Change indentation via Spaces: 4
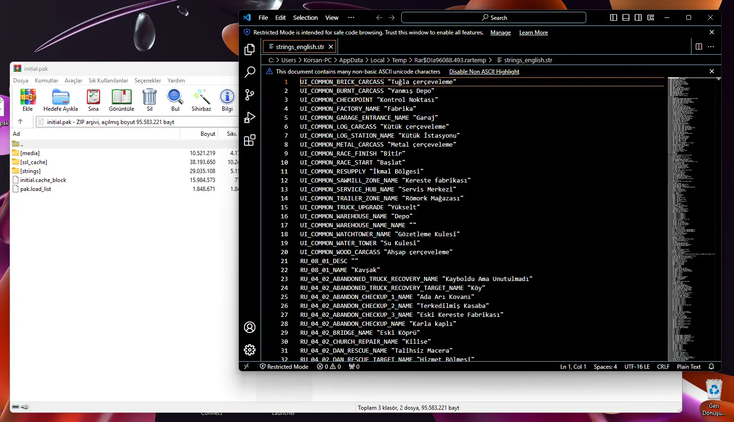This screenshot has height=422, width=734. click(x=605, y=366)
